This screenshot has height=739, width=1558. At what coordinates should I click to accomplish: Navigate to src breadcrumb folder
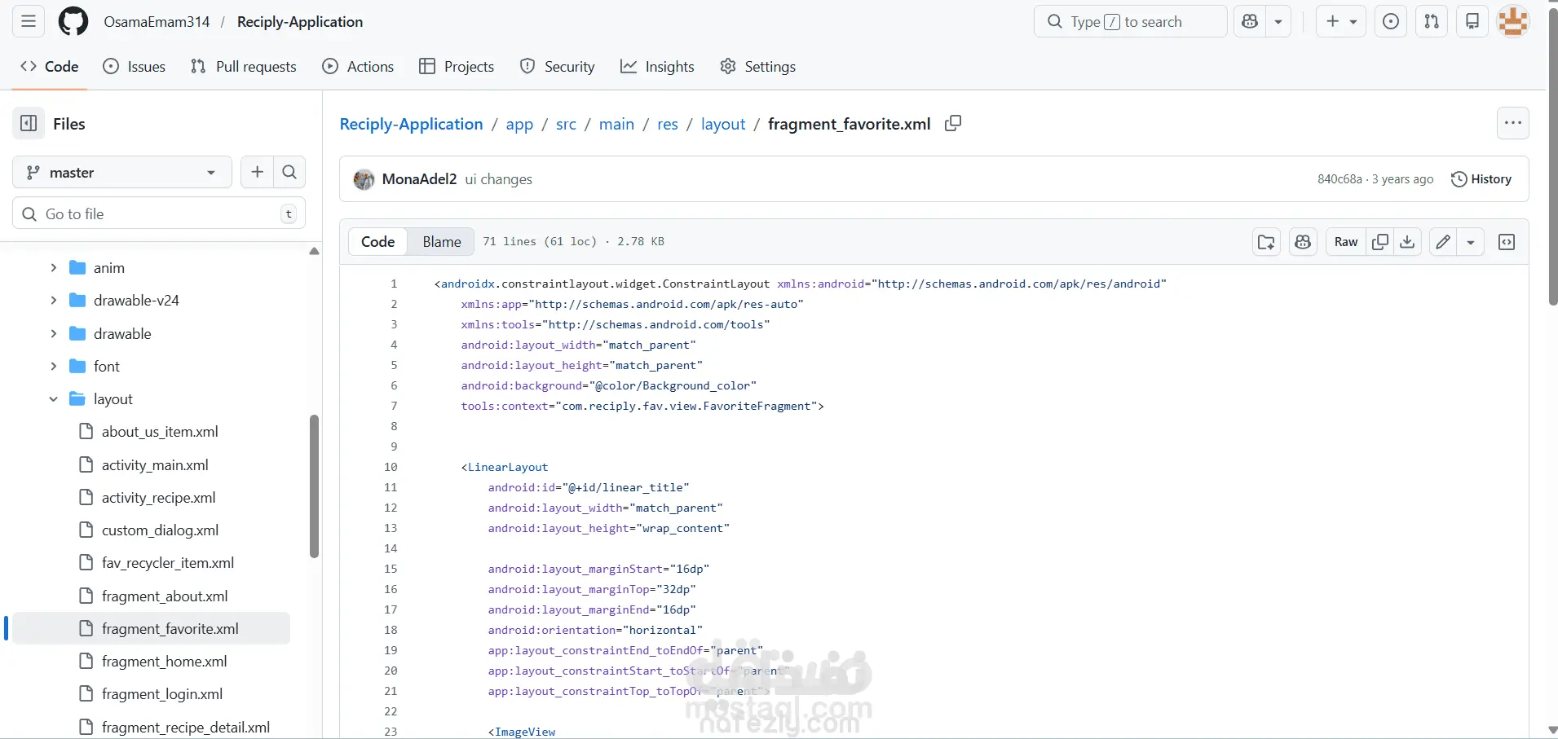pyautogui.click(x=566, y=124)
